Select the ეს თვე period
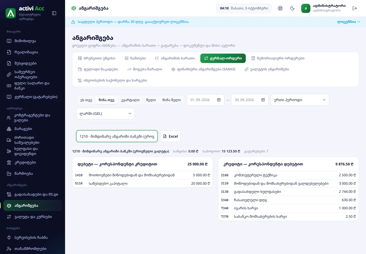Screen dimensions: 366x254 pos(86,100)
